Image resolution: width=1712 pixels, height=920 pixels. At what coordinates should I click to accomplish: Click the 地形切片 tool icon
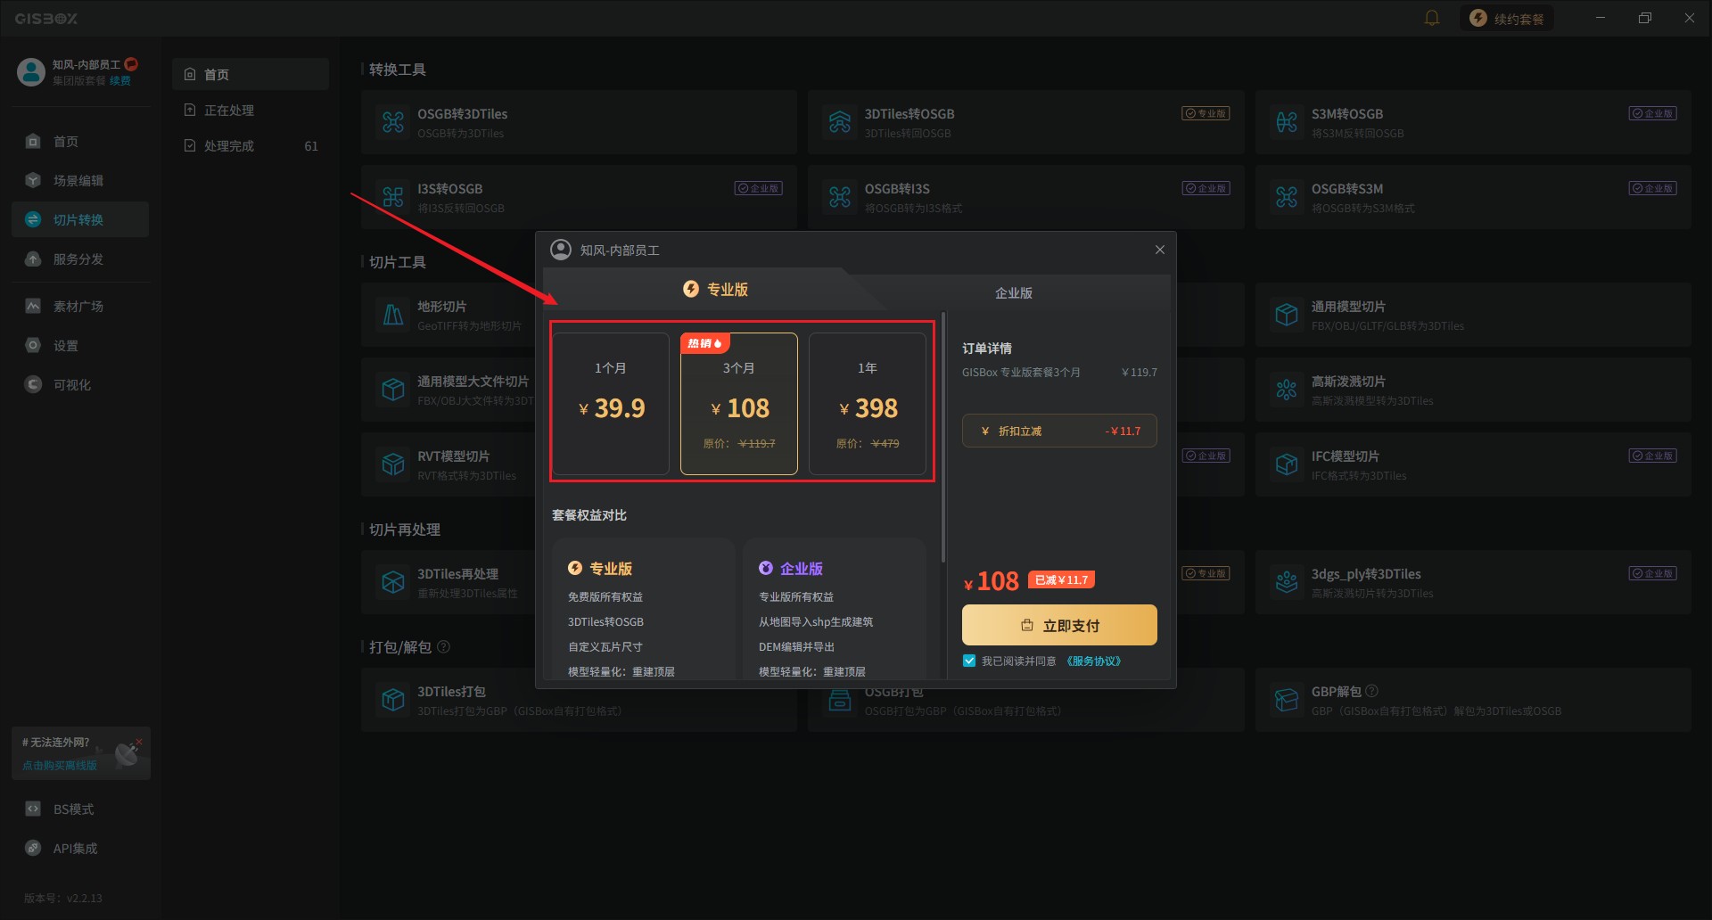coord(393,315)
